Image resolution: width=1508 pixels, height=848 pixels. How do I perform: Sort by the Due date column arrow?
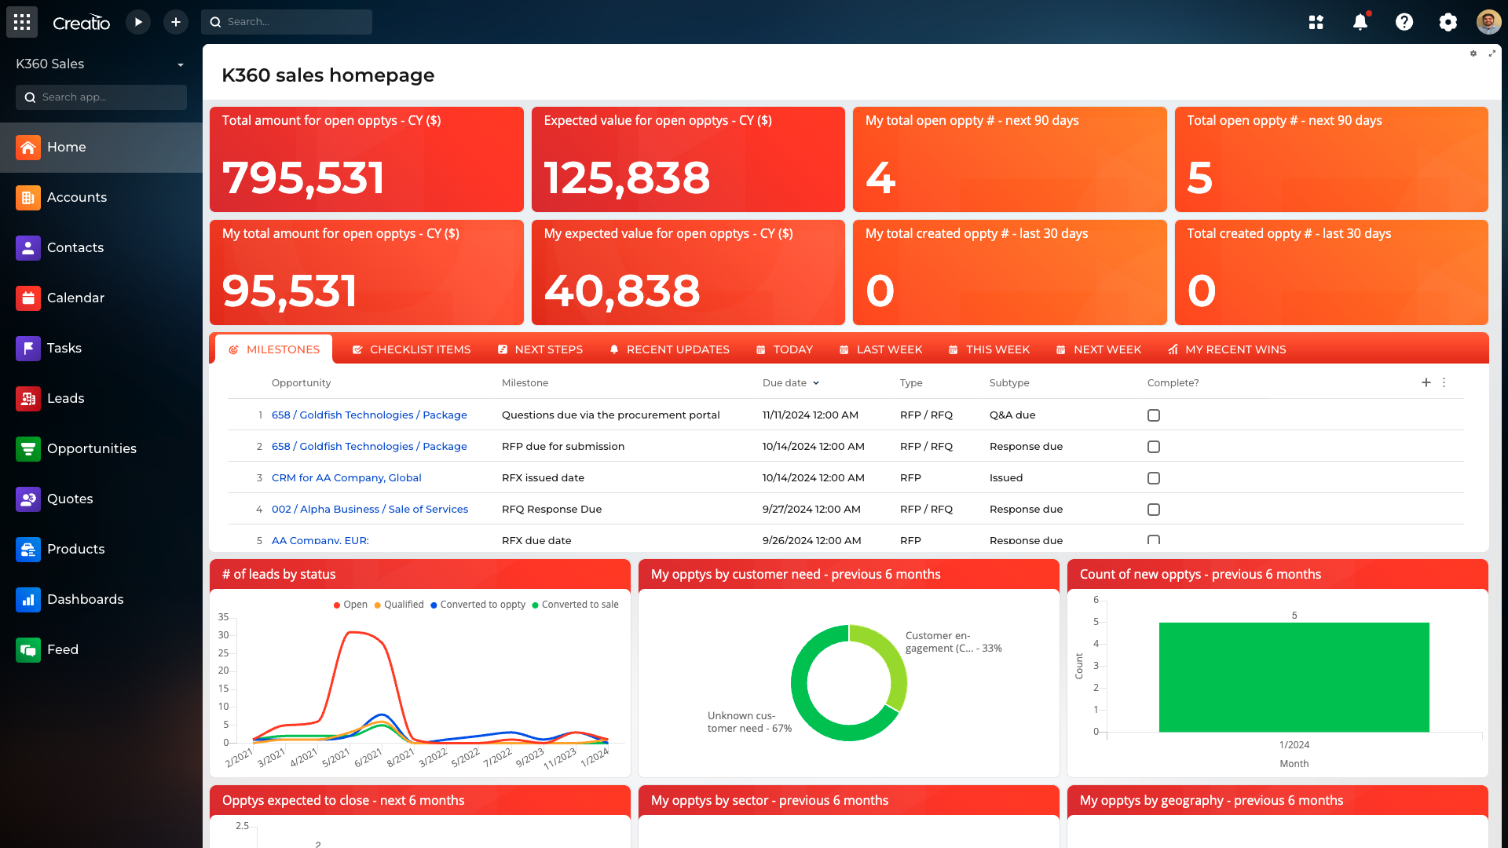pos(816,383)
